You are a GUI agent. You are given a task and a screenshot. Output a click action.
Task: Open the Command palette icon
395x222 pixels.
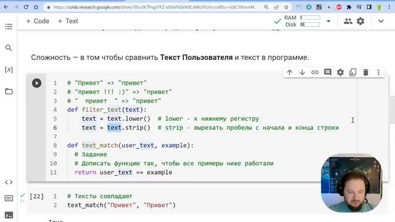(x=9, y=199)
